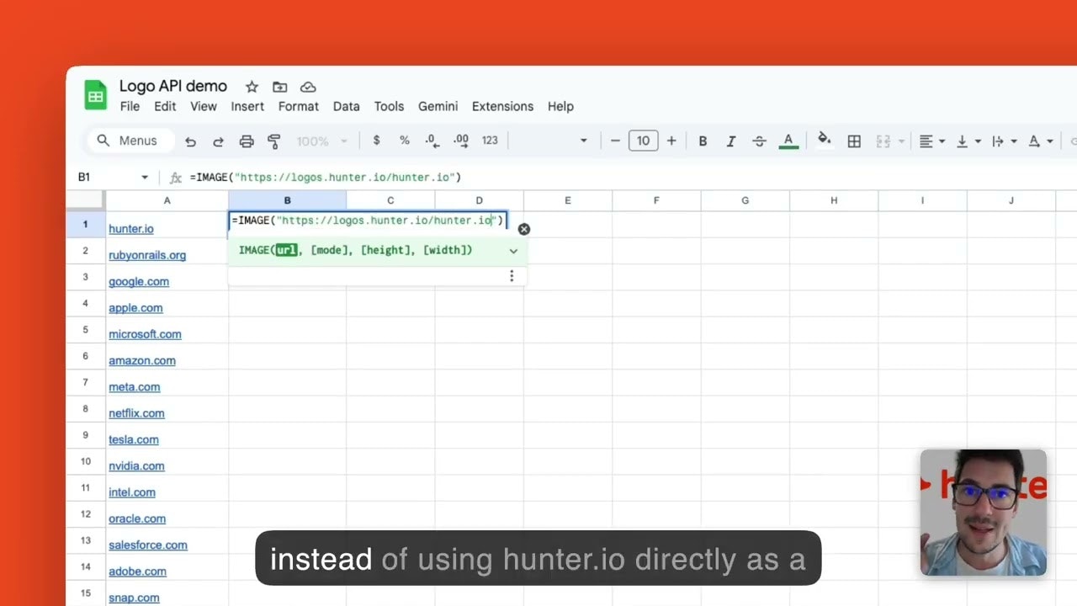Click the Google Sheets home icon
Image resolution: width=1077 pixels, height=606 pixels.
96,95
